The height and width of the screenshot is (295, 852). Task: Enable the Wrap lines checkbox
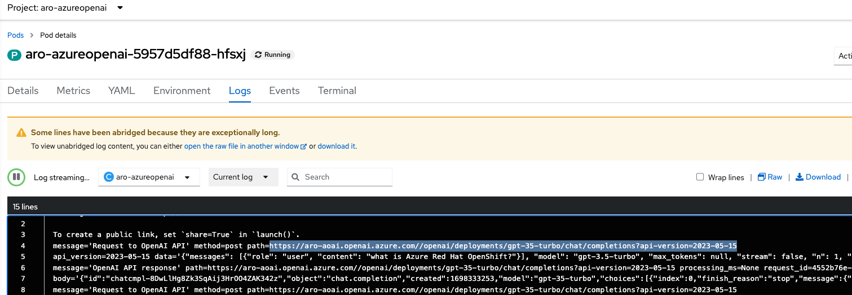tap(700, 177)
